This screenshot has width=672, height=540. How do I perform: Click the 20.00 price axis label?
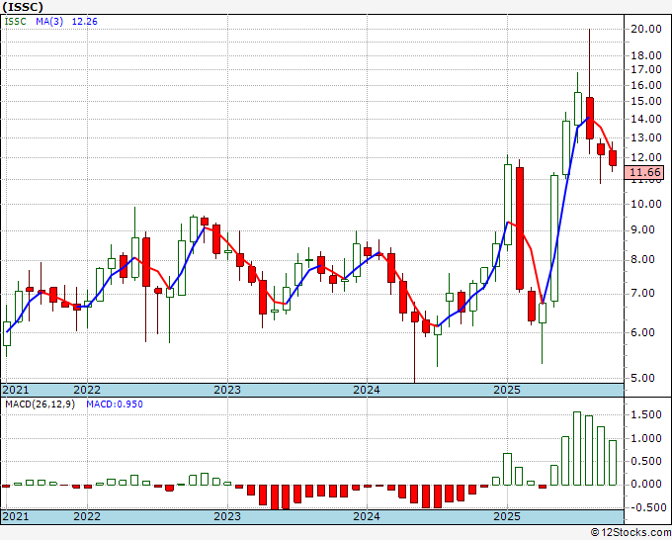(x=646, y=29)
